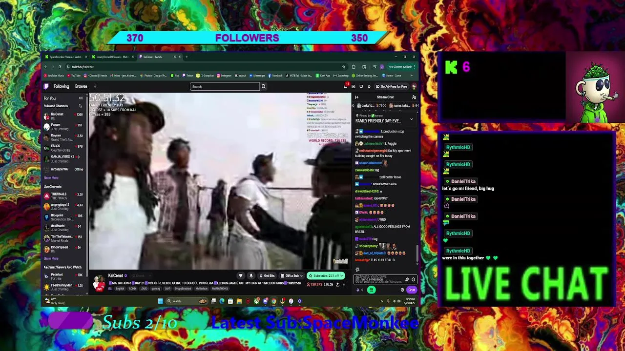
Task: Open the Gift a Sub dropdown
Action: (x=292, y=276)
